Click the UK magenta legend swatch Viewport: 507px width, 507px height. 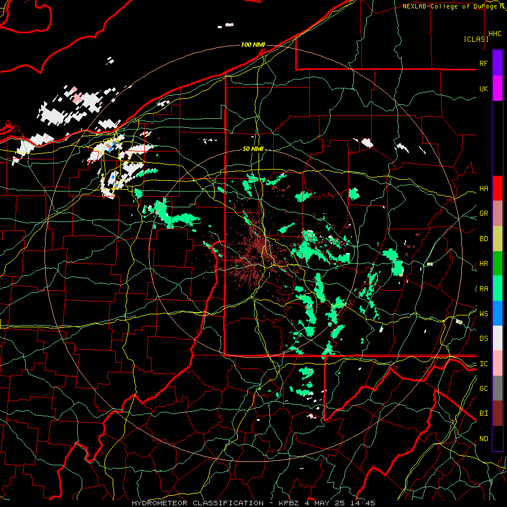(x=497, y=88)
